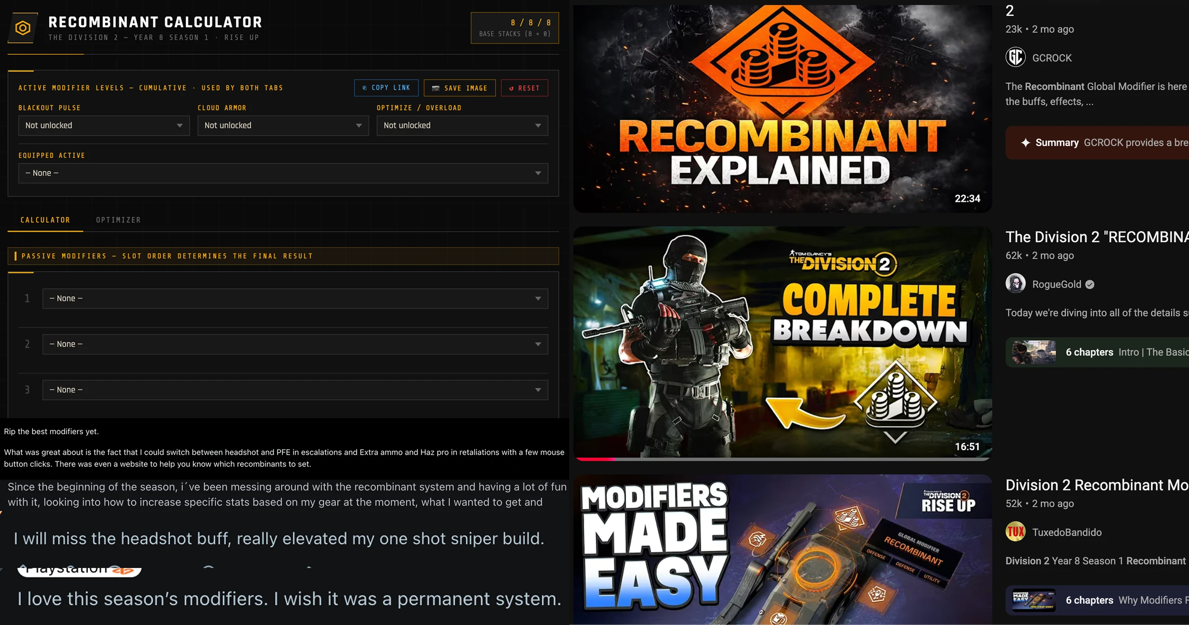Click the red Reset button
This screenshot has width=1189, height=625.
tap(524, 88)
